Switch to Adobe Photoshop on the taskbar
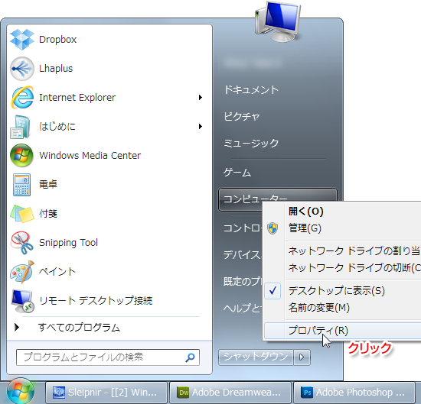 (354, 393)
